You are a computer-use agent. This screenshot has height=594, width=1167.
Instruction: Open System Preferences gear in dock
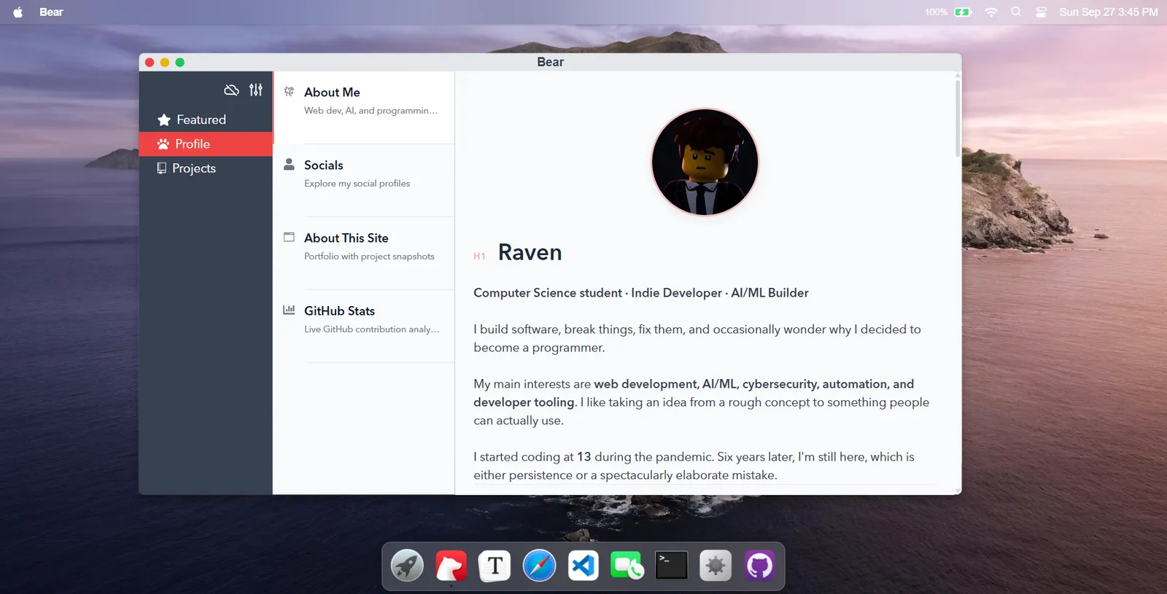[716, 566]
